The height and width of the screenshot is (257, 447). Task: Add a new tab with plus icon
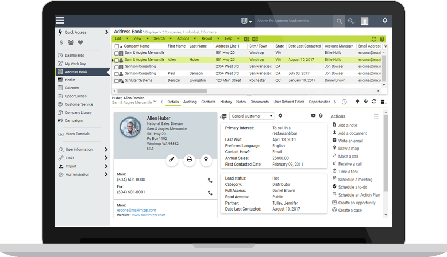pos(344,102)
